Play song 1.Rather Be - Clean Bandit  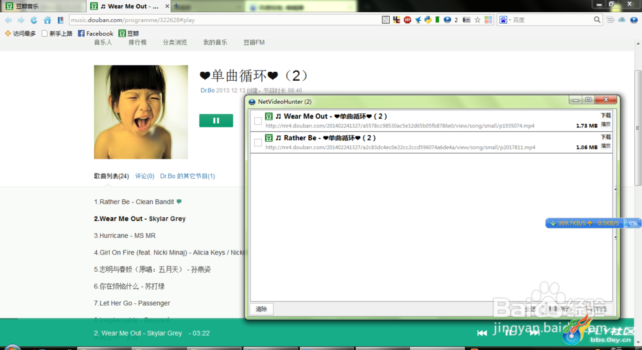click(x=134, y=201)
